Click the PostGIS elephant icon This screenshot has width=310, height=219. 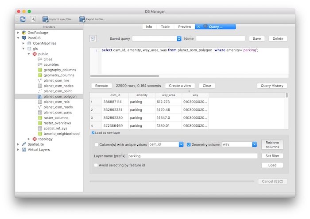coord(24,38)
